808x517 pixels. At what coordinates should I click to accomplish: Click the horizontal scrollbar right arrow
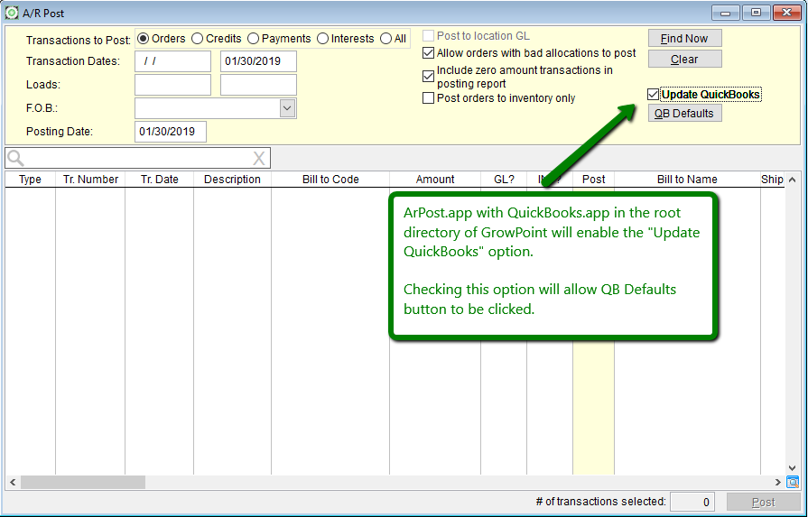777,483
